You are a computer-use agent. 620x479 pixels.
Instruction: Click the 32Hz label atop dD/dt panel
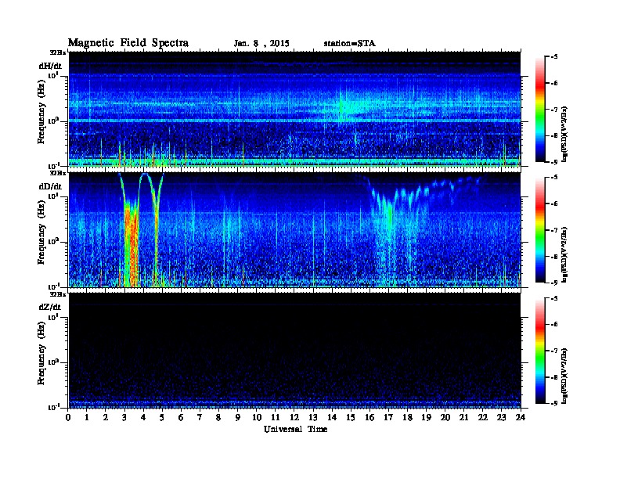(58, 174)
